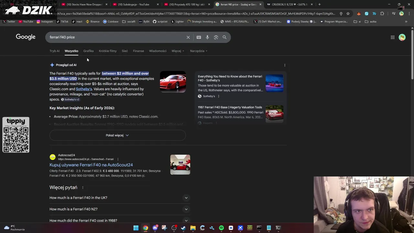This screenshot has width=414, height=233.
Task: Expand Pokaż więcej in the AI overview
Action: coord(117,135)
